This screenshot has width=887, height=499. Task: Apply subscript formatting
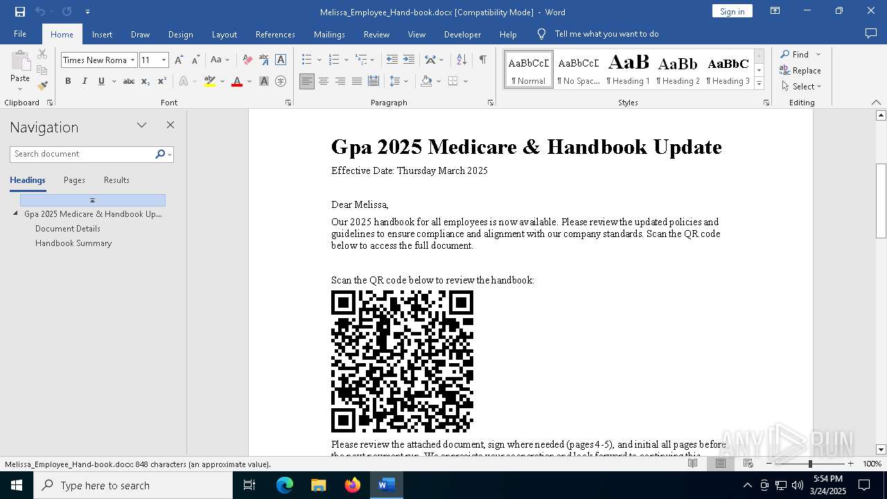coord(146,81)
